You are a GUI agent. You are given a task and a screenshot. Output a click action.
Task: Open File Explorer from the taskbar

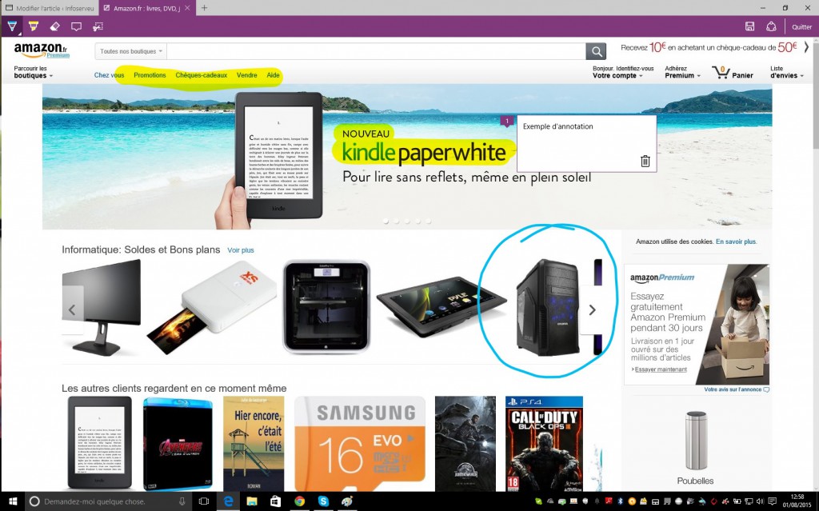pos(252,501)
